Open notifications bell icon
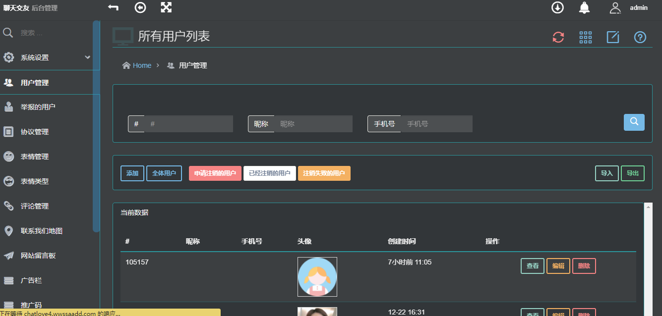This screenshot has height=316, width=662. coord(585,7)
